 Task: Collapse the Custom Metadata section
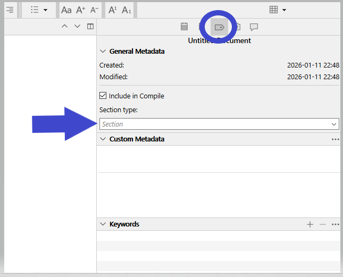[x=103, y=139]
